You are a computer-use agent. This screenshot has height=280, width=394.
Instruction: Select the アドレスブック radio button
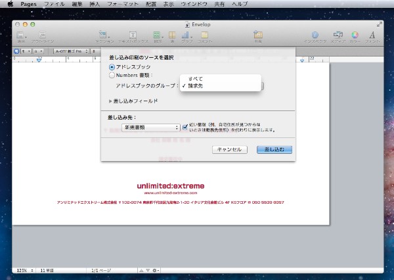point(112,67)
